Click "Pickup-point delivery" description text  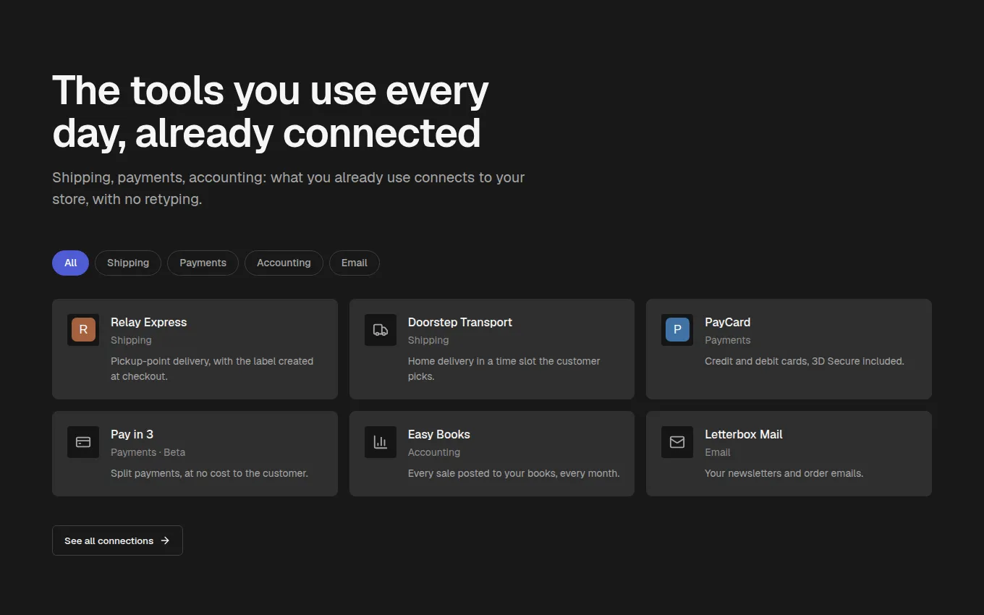212,368
